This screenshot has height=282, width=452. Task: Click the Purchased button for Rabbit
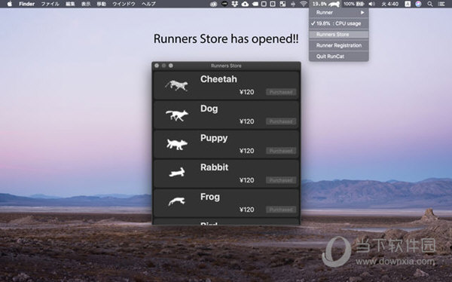281,180
